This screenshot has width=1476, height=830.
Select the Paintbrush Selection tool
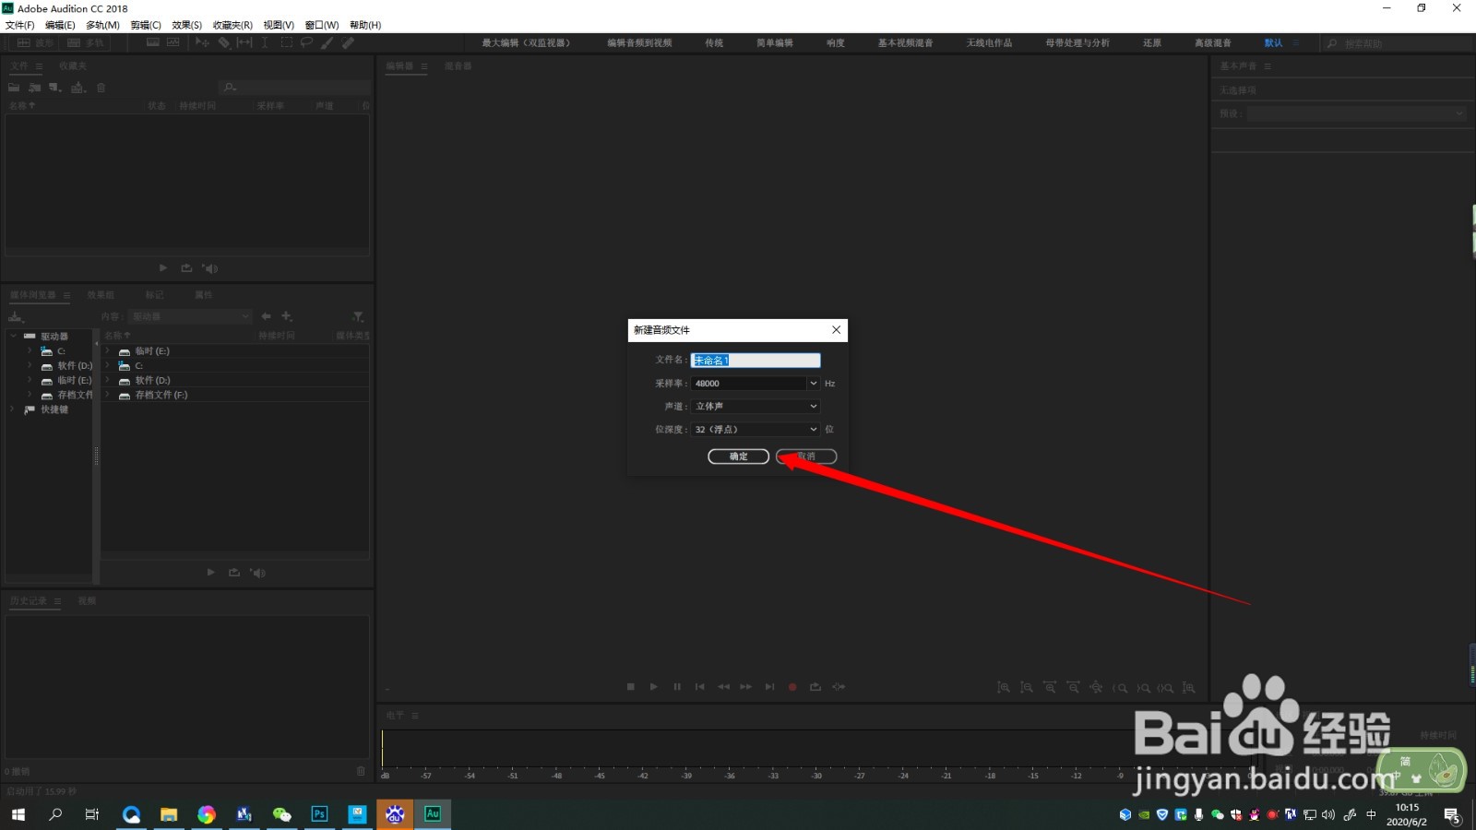(327, 43)
